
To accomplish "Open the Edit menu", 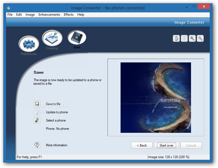I will [x=19, y=15].
